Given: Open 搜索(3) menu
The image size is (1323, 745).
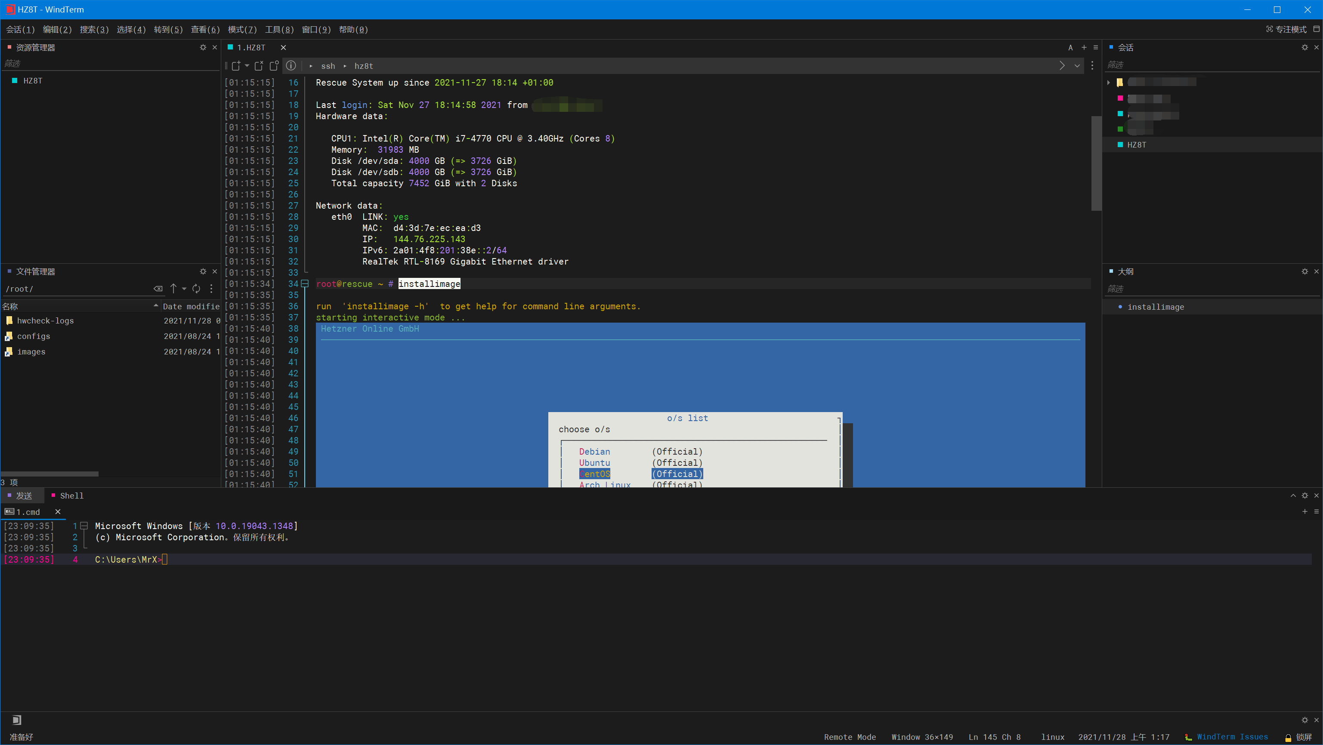Looking at the screenshot, I should pos(94,29).
